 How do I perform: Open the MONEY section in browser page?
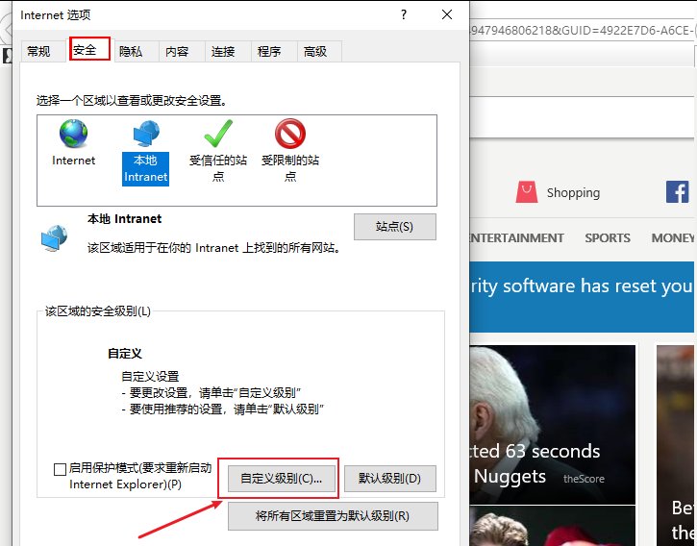click(673, 237)
